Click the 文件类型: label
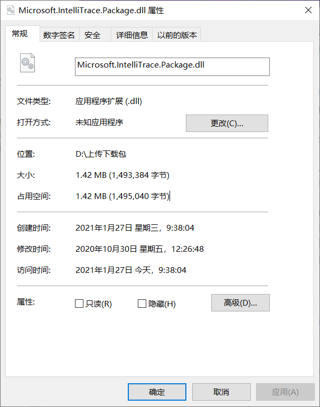Image resolution: width=320 pixels, height=407 pixels. (x=34, y=101)
